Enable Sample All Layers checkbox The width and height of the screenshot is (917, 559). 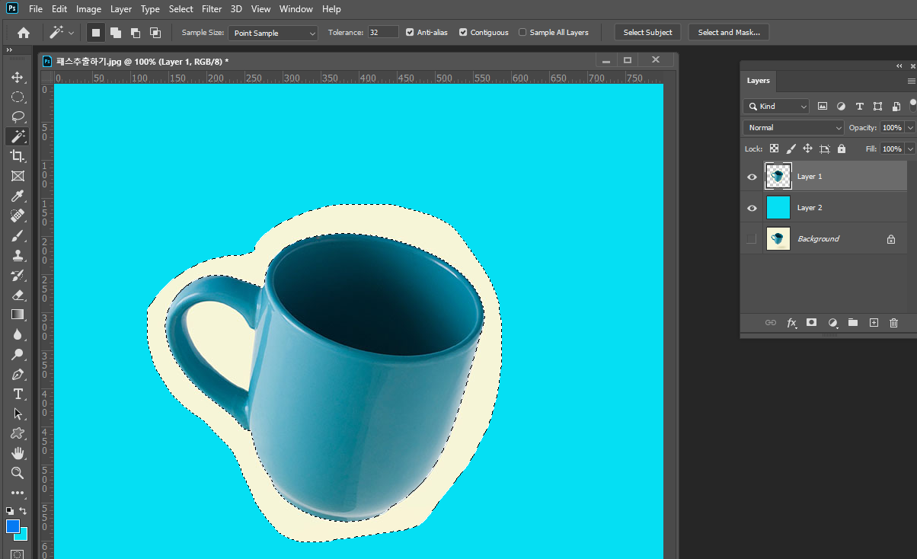point(522,33)
